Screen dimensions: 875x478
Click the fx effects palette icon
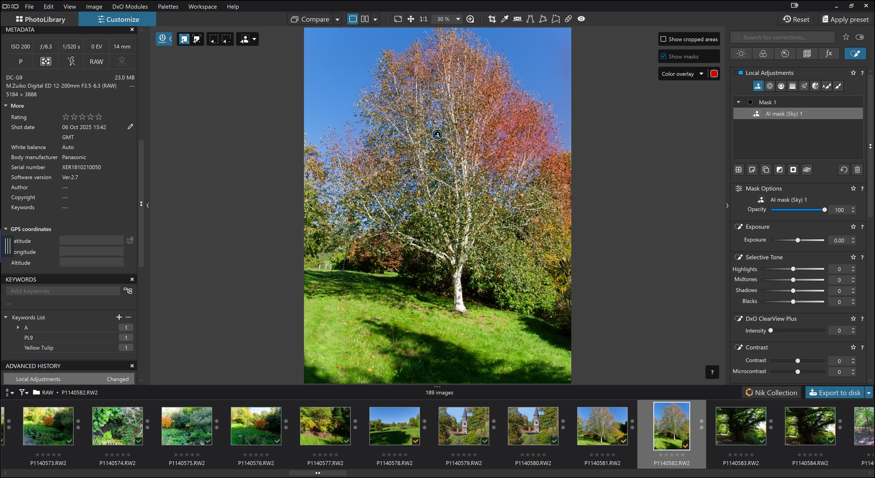coord(829,54)
